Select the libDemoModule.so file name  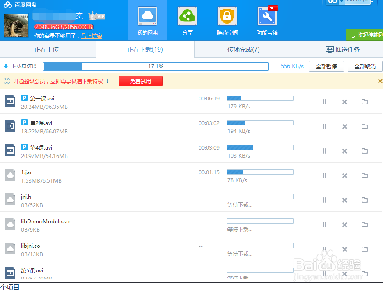click(45, 222)
